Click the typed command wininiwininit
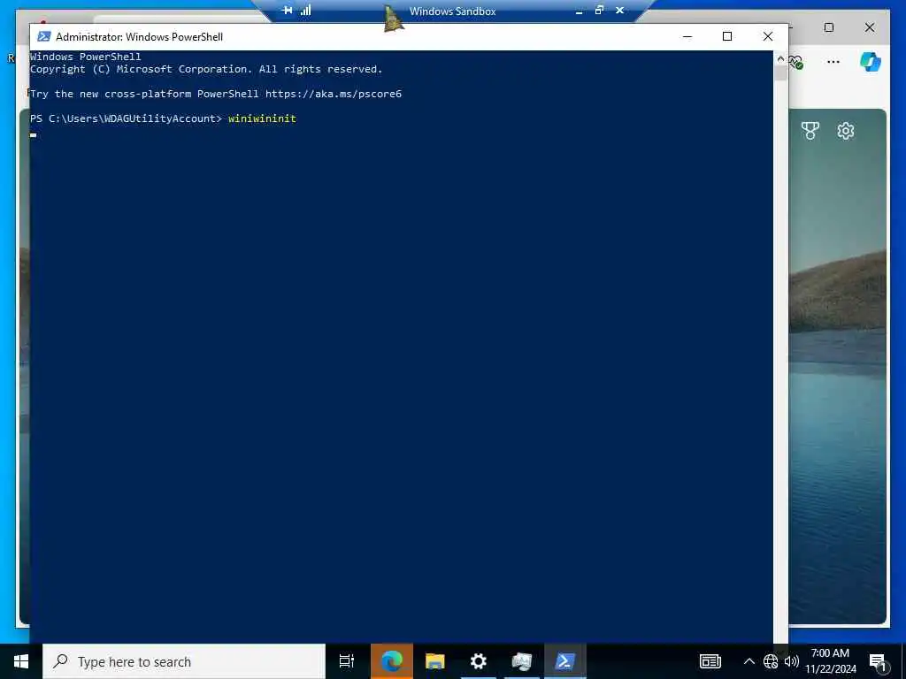 click(x=262, y=118)
